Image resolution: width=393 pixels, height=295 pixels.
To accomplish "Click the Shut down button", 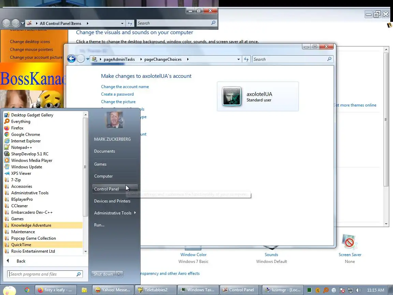I will point(103,274).
